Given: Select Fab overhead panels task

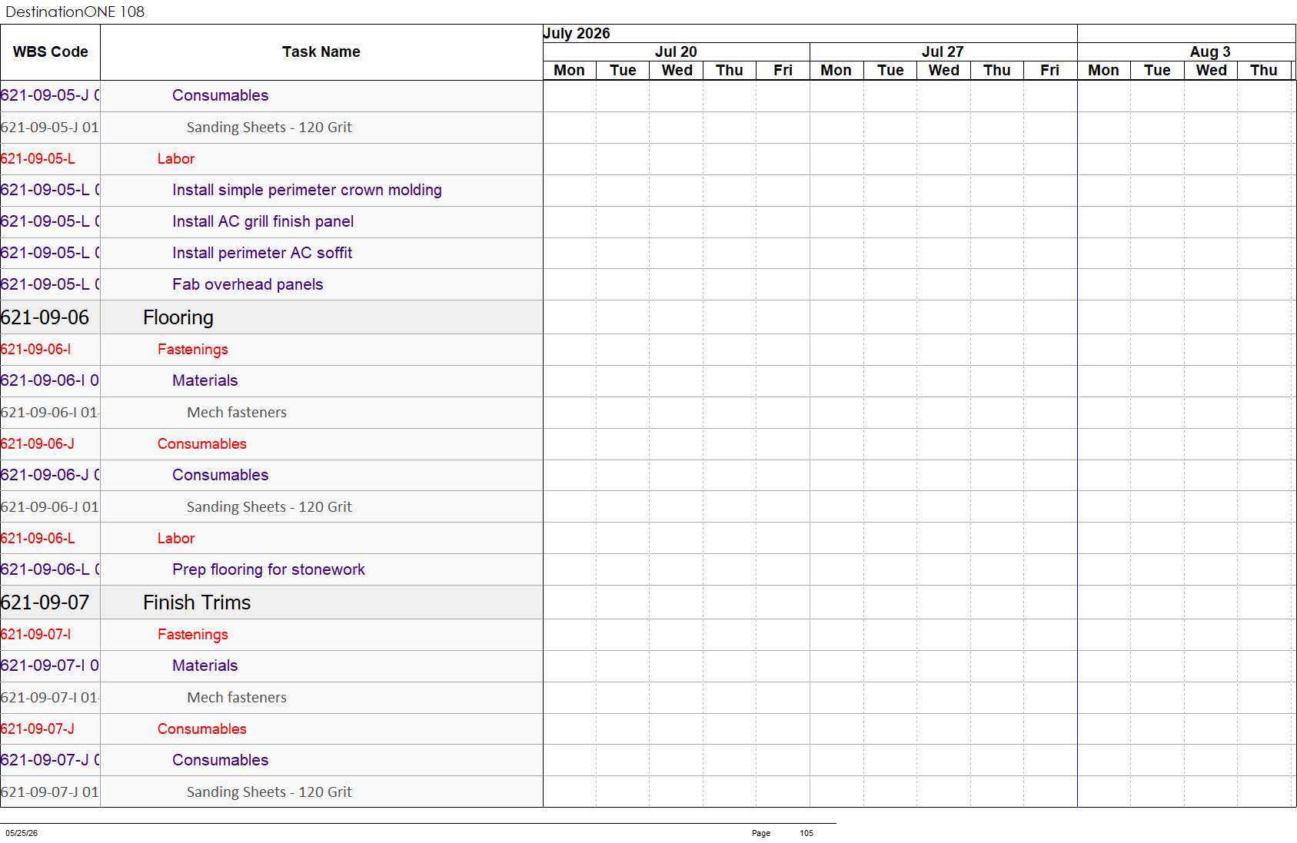Looking at the screenshot, I should click(x=248, y=284).
